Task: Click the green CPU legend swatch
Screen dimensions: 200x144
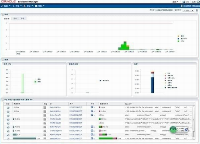Action: (179, 41)
